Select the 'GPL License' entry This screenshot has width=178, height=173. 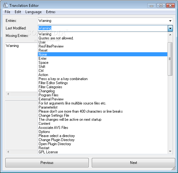(x=102, y=152)
